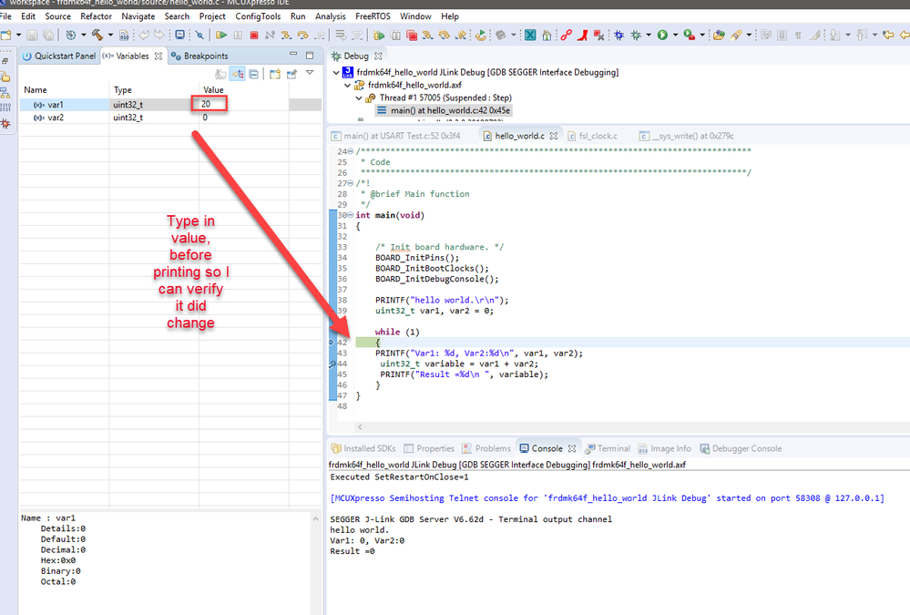This screenshot has height=615, width=910.
Task: Open the Analysis menu
Action: 331,16
